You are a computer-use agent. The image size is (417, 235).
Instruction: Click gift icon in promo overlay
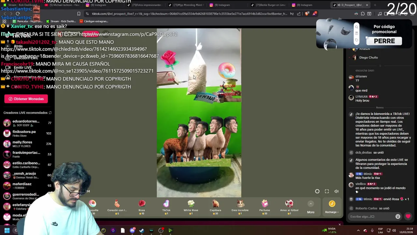coord(356,33)
